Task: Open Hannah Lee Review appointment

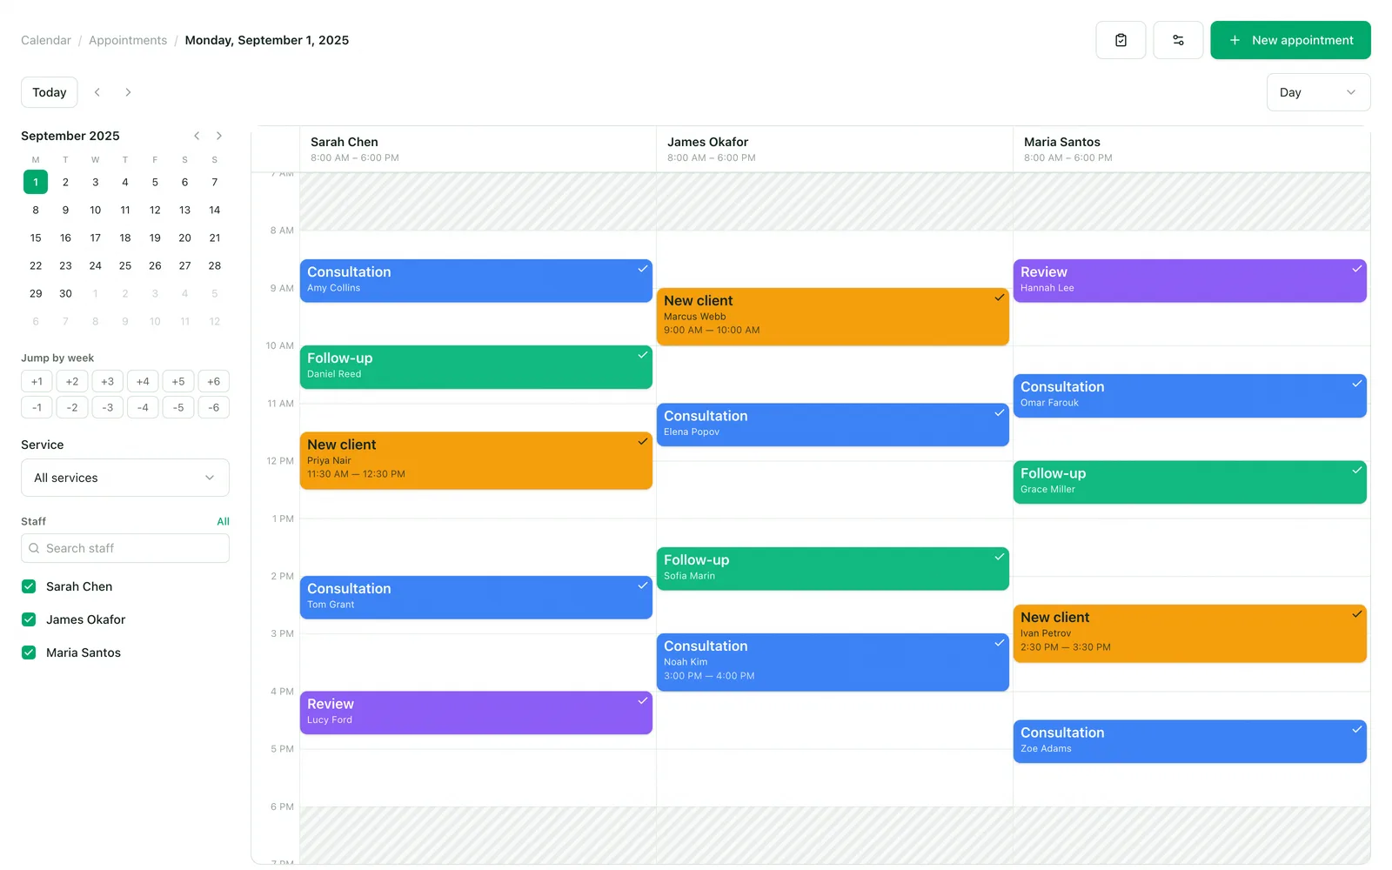Action: click(1190, 281)
